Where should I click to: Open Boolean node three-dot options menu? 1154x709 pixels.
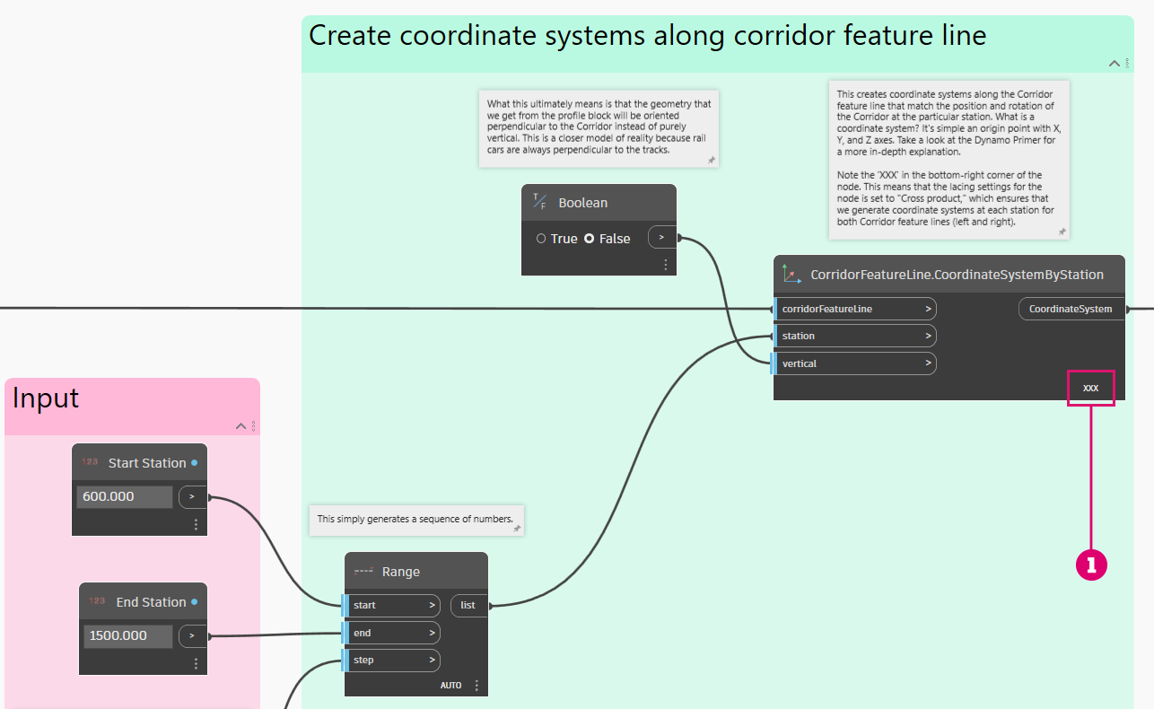tap(665, 265)
